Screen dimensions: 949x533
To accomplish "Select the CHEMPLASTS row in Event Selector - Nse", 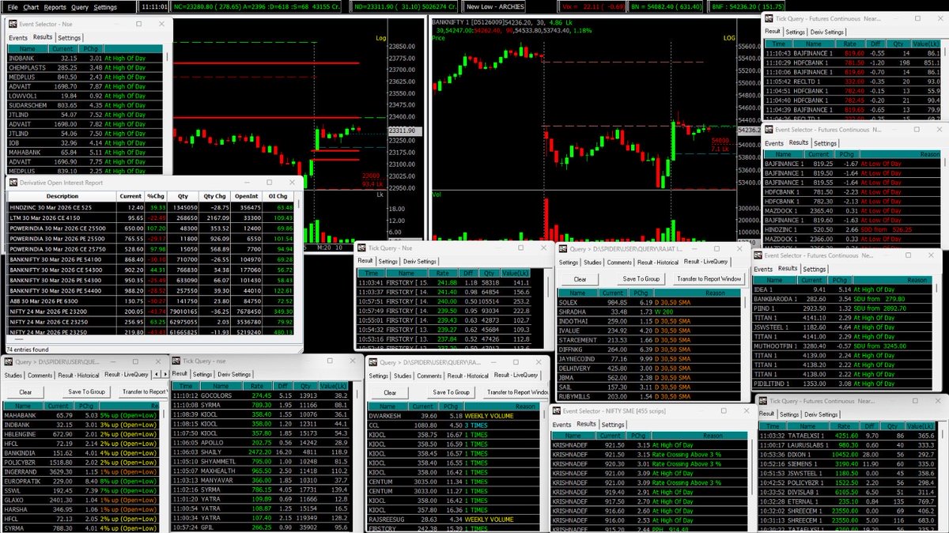I will (x=85, y=67).
